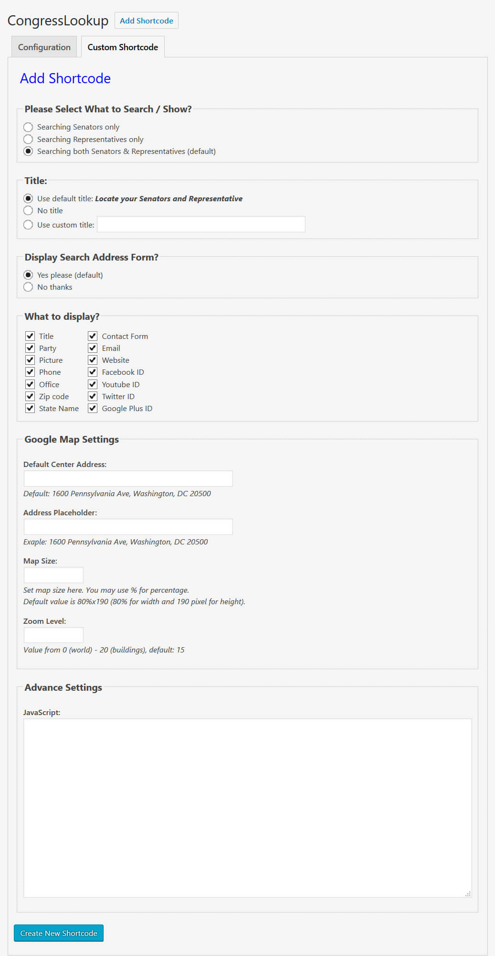Choose No thanks for search form

[28, 287]
